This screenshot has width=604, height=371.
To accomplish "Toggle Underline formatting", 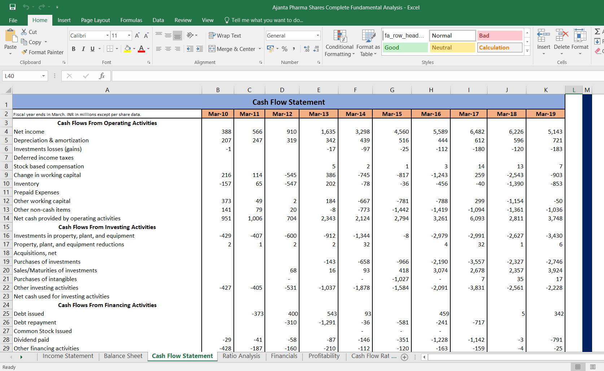I will 93,49.
